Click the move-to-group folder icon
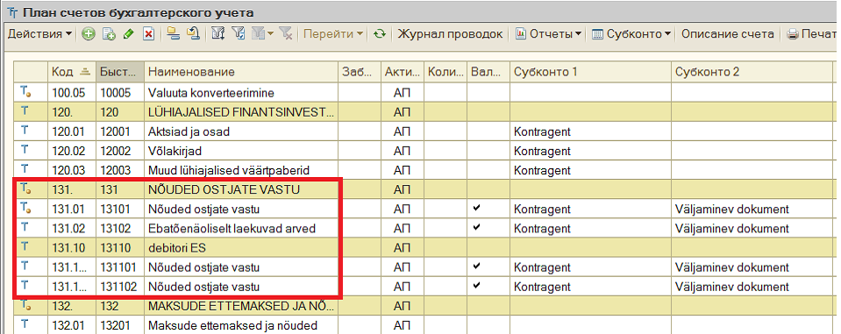The image size is (841, 334). (193, 34)
